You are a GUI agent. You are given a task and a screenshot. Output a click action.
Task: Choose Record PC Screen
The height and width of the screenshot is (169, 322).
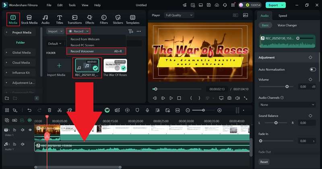[83, 45]
